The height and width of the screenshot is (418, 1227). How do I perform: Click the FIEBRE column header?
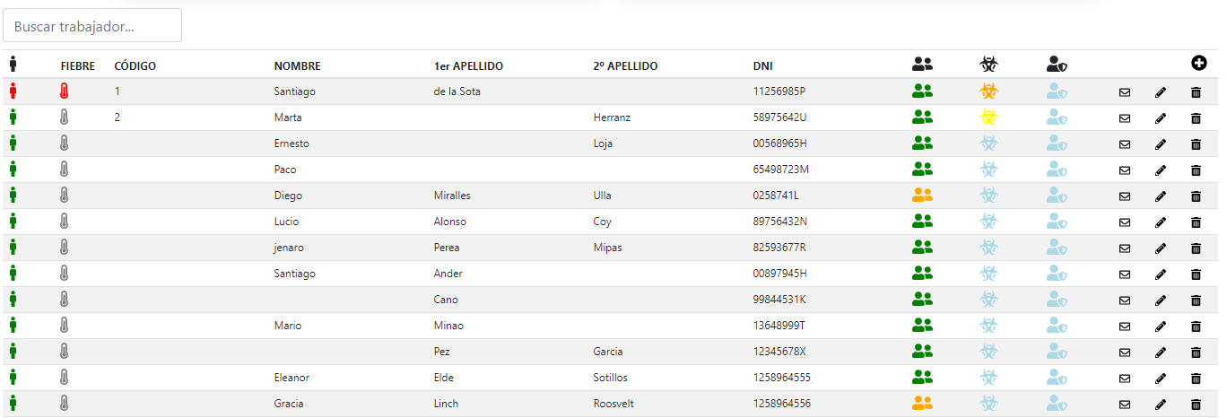coord(78,65)
